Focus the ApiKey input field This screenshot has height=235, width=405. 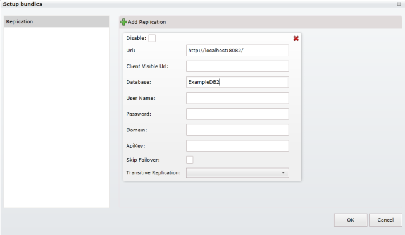(x=237, y=146)
